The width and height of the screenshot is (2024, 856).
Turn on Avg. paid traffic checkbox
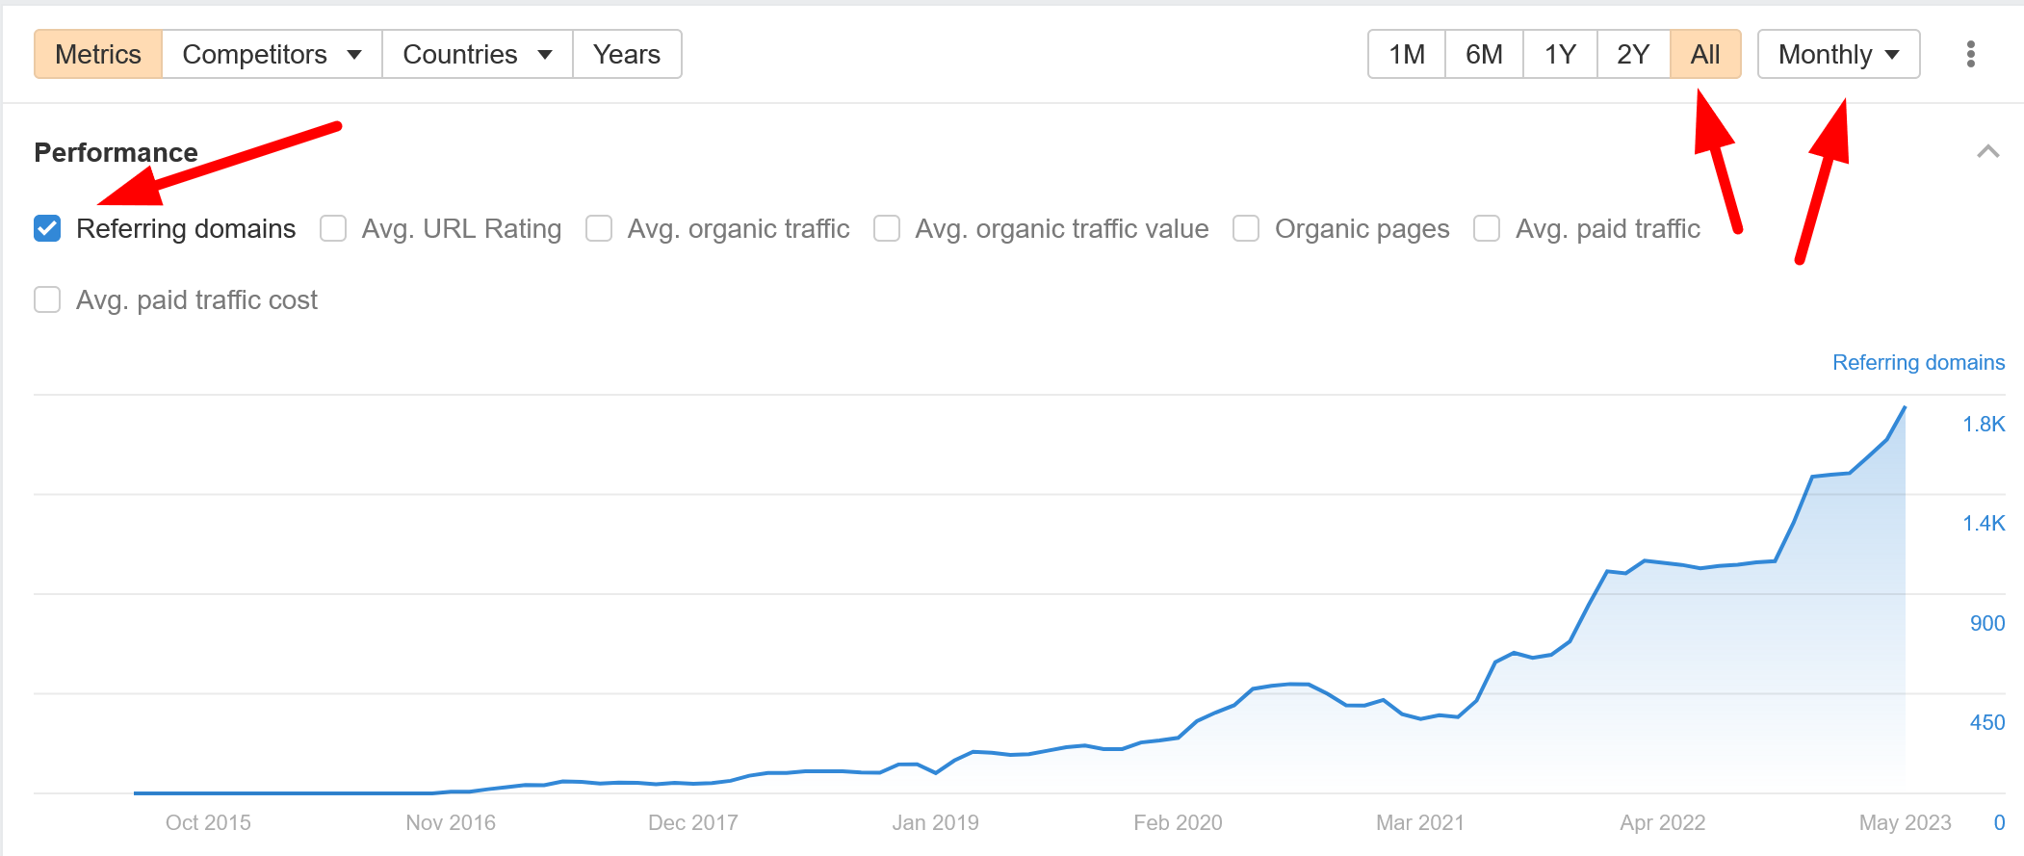(1487, 228)
